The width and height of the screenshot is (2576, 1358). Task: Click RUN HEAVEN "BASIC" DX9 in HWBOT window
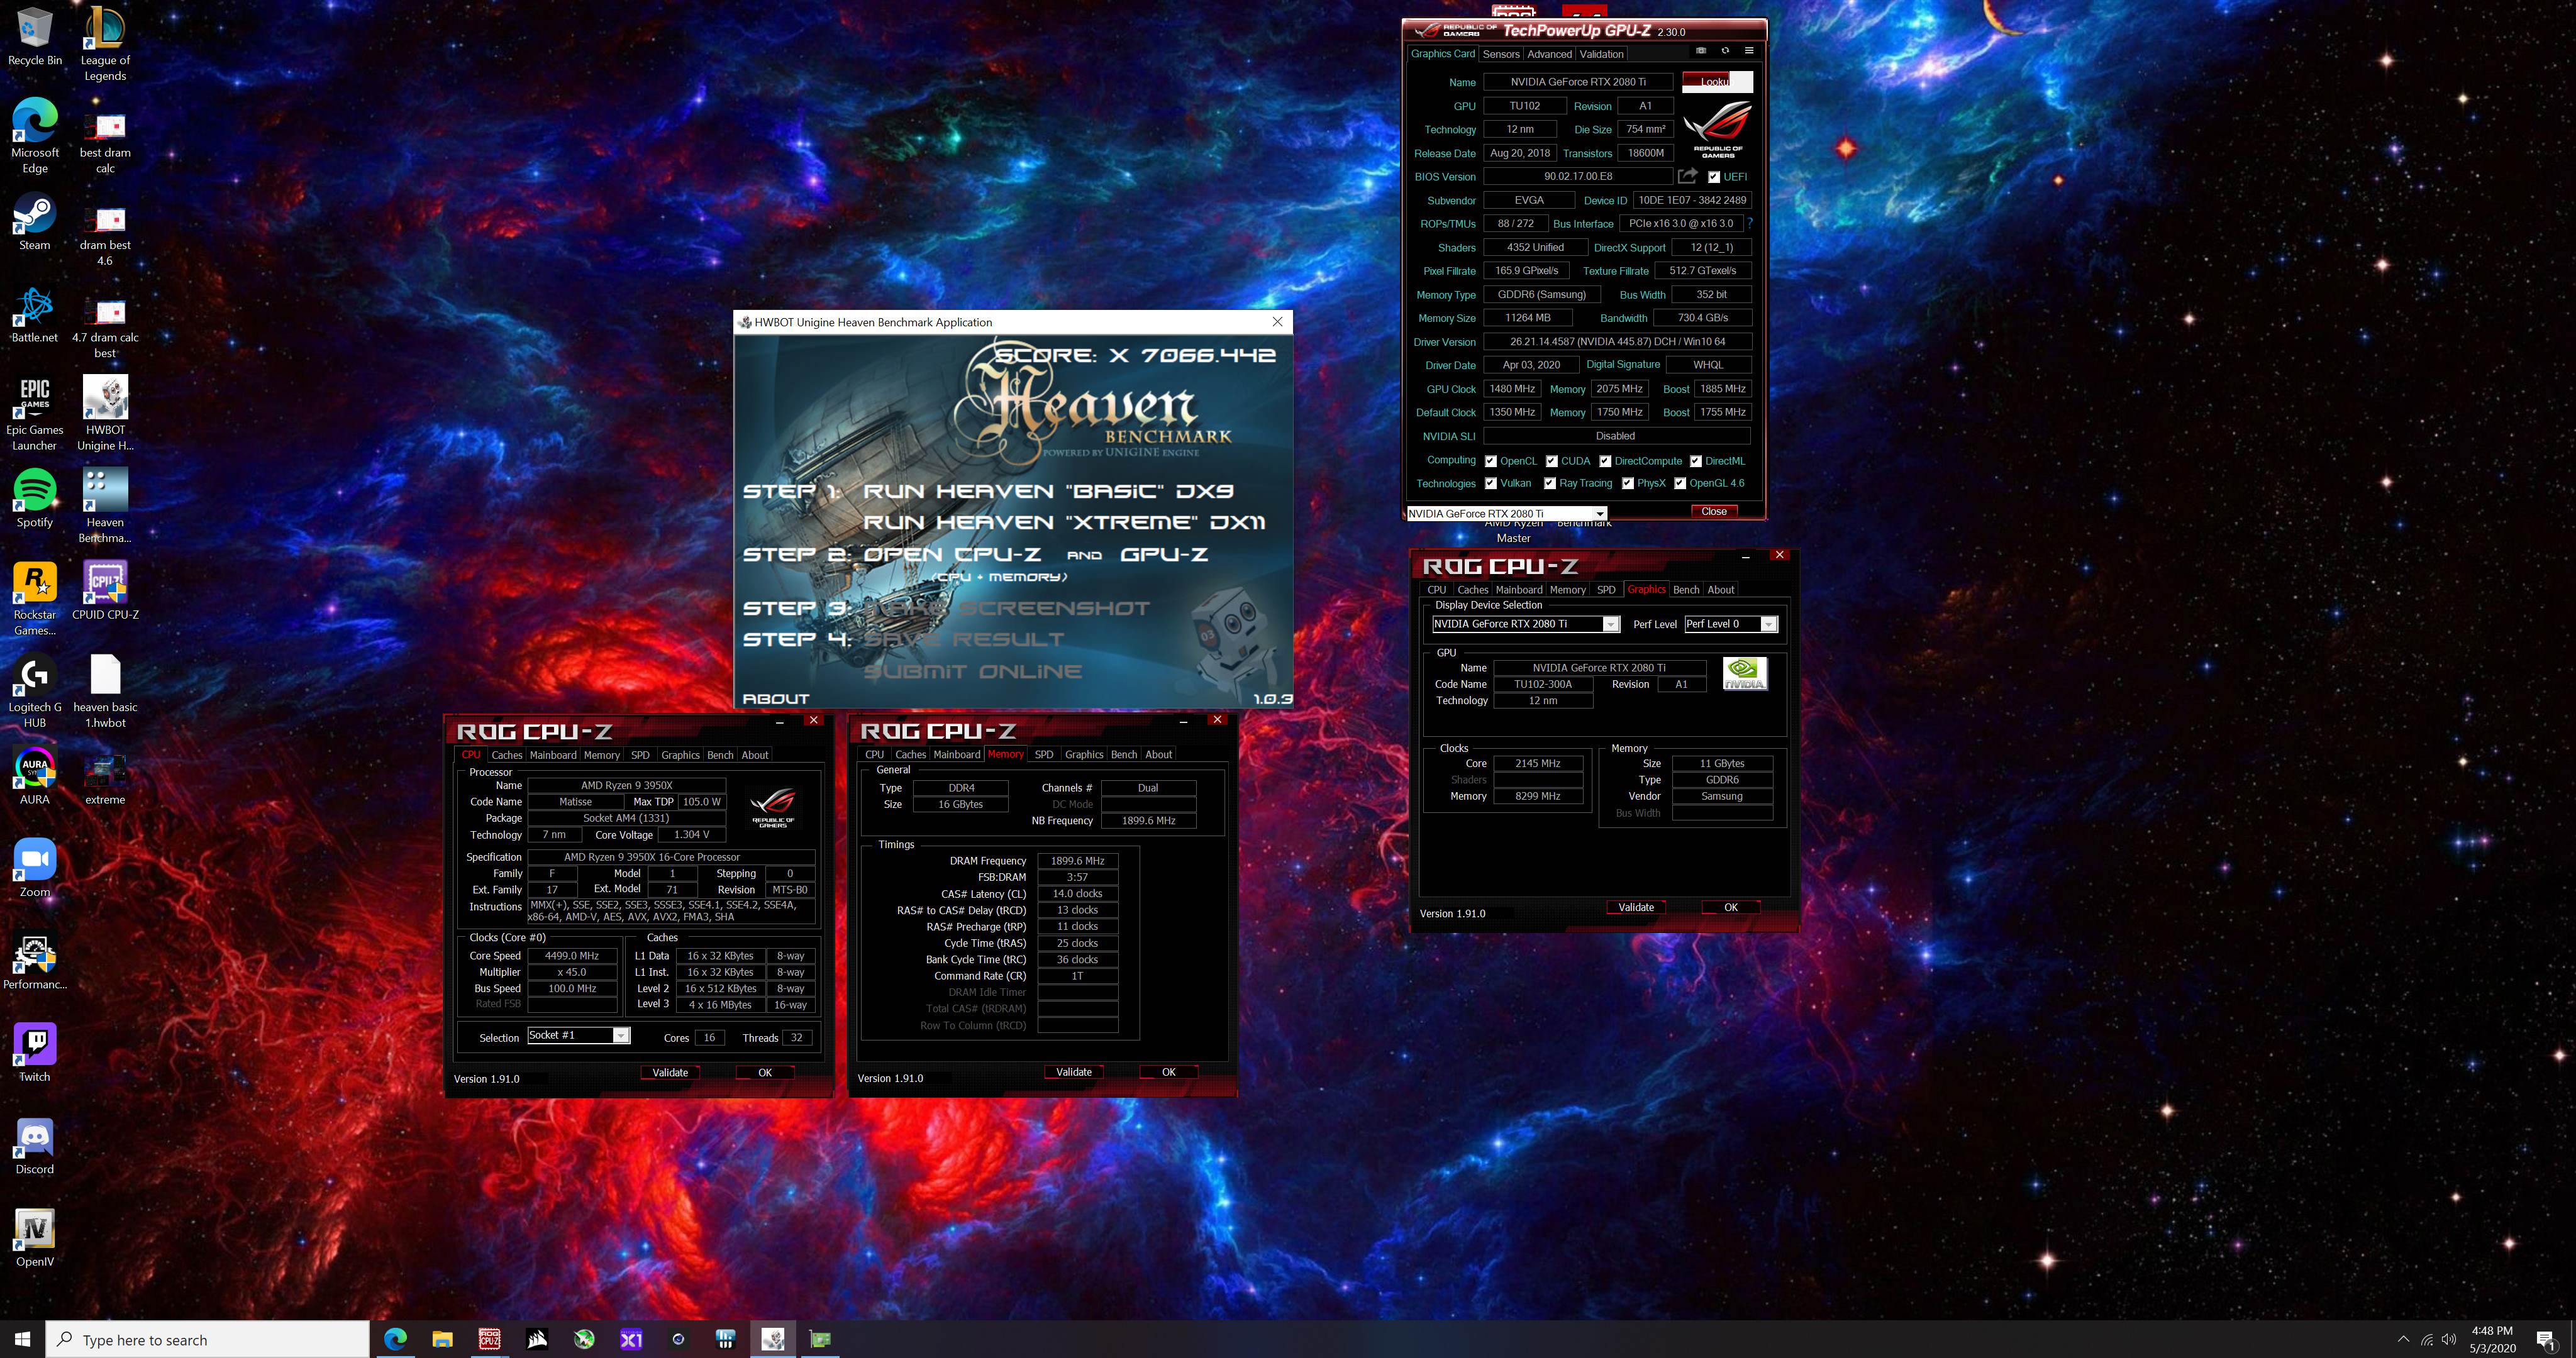[x=1048, y=491]
